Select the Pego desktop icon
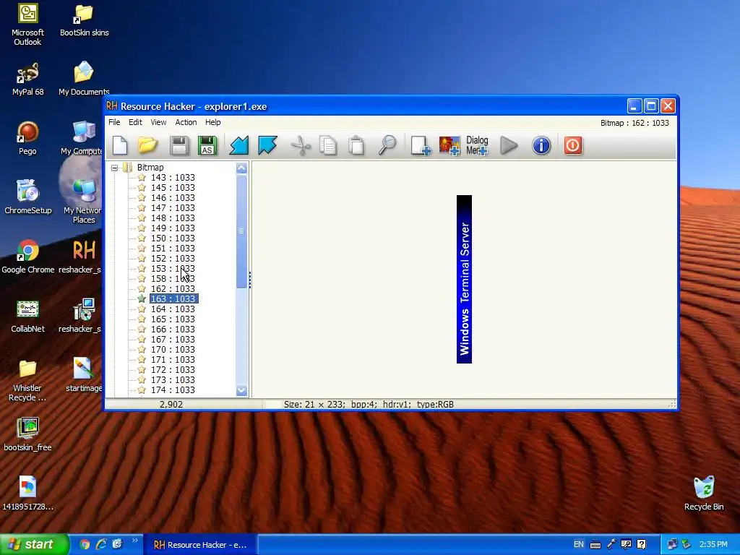This screenshot has height=555, width=740. point(28,138)
